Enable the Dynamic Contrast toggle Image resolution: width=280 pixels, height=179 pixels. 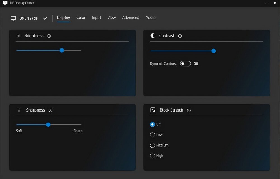pyautogui.click(x=185, y=64)
